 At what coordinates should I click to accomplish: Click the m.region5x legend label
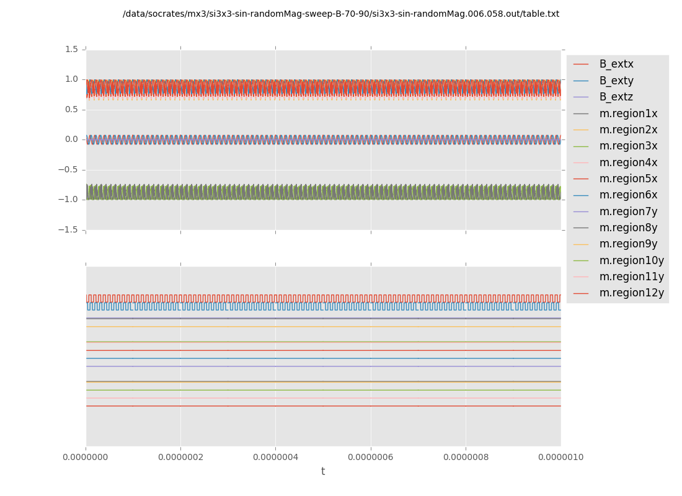point(628,179)
